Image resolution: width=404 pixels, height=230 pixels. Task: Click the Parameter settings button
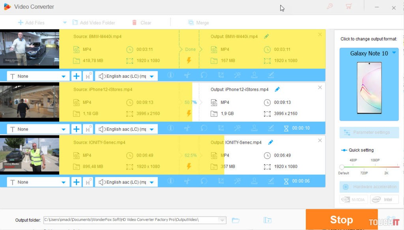point(369,133)
